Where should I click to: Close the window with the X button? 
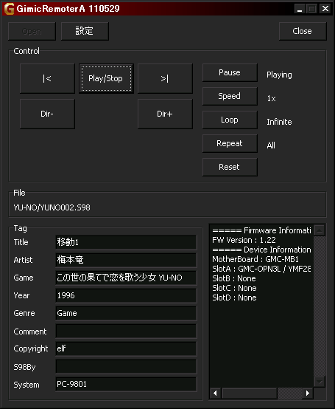coord(325,9)
